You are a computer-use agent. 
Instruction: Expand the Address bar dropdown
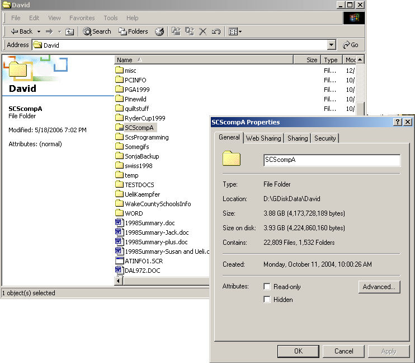332,45
